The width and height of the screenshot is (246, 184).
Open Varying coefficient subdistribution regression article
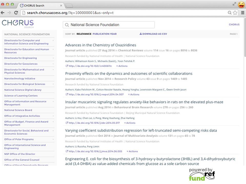[141, 131]
